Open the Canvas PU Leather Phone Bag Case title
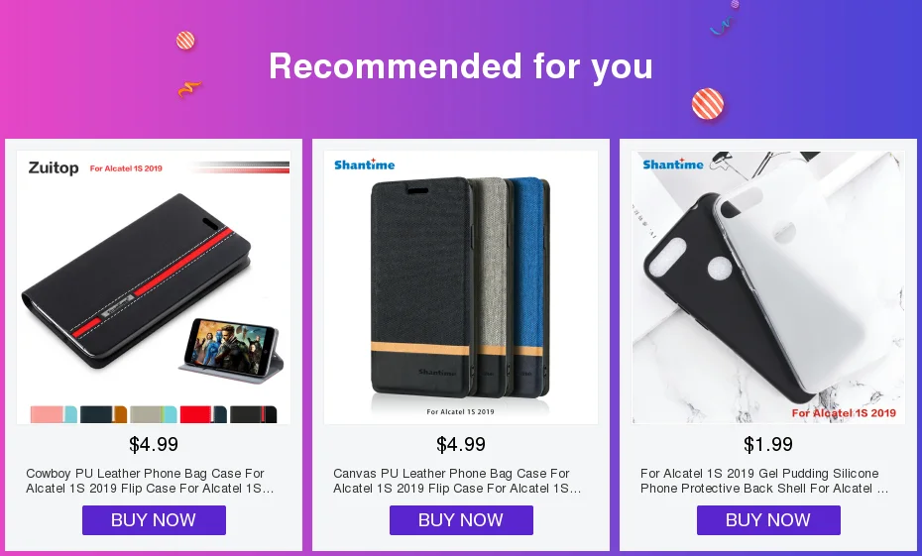Viewport: 922px width, 556px height. (x=457, y=481)
